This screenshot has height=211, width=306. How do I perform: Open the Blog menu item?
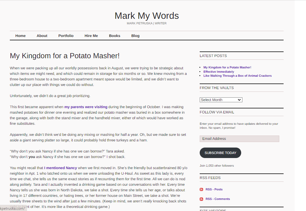[135, 36]
